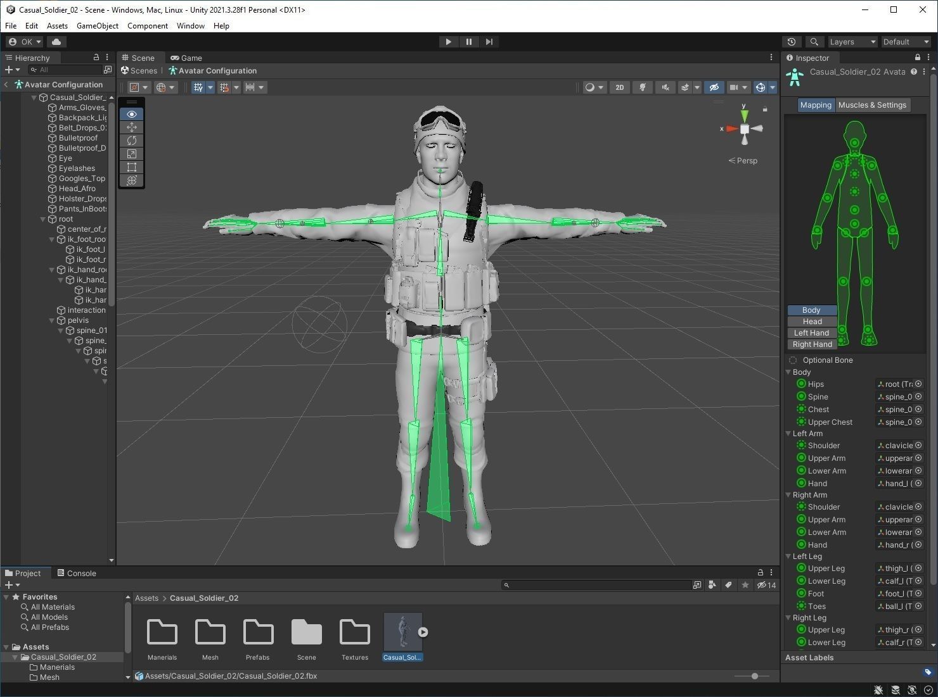Image resolution: width=938 pixels, height=697 pixels.
Task: Toggle scene audio mute icon
Action: coord(665,87)
